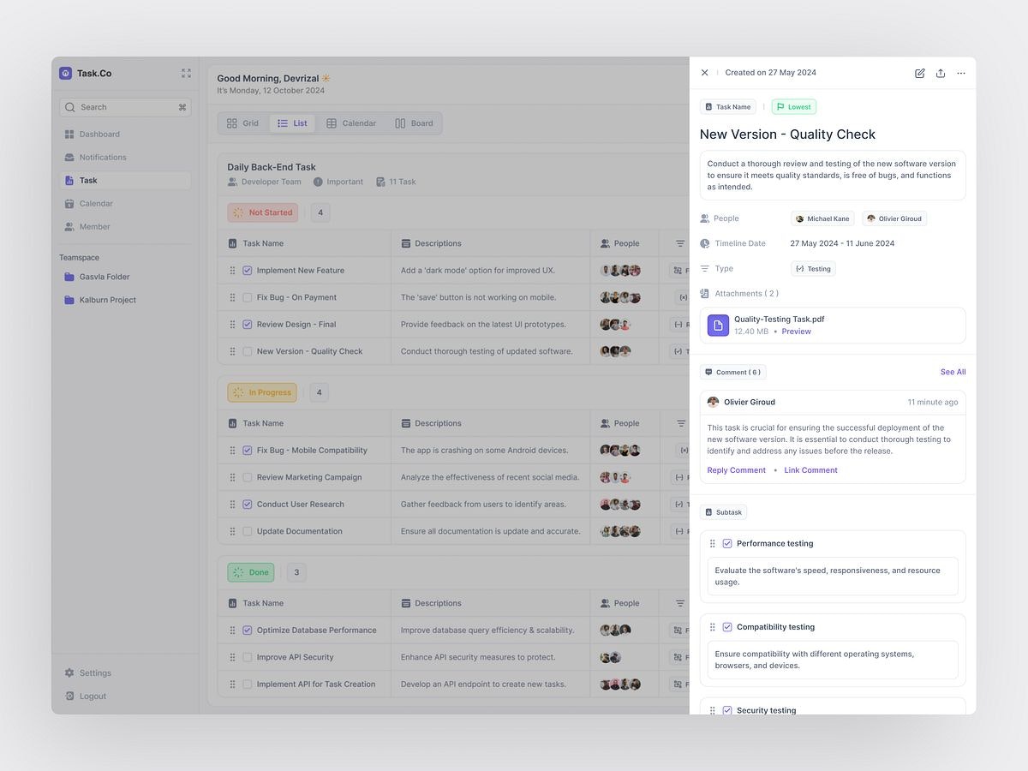Viewport: 1028px width, 771px height.
Task: Switch to the Calendar view tab
Action: 353,123
